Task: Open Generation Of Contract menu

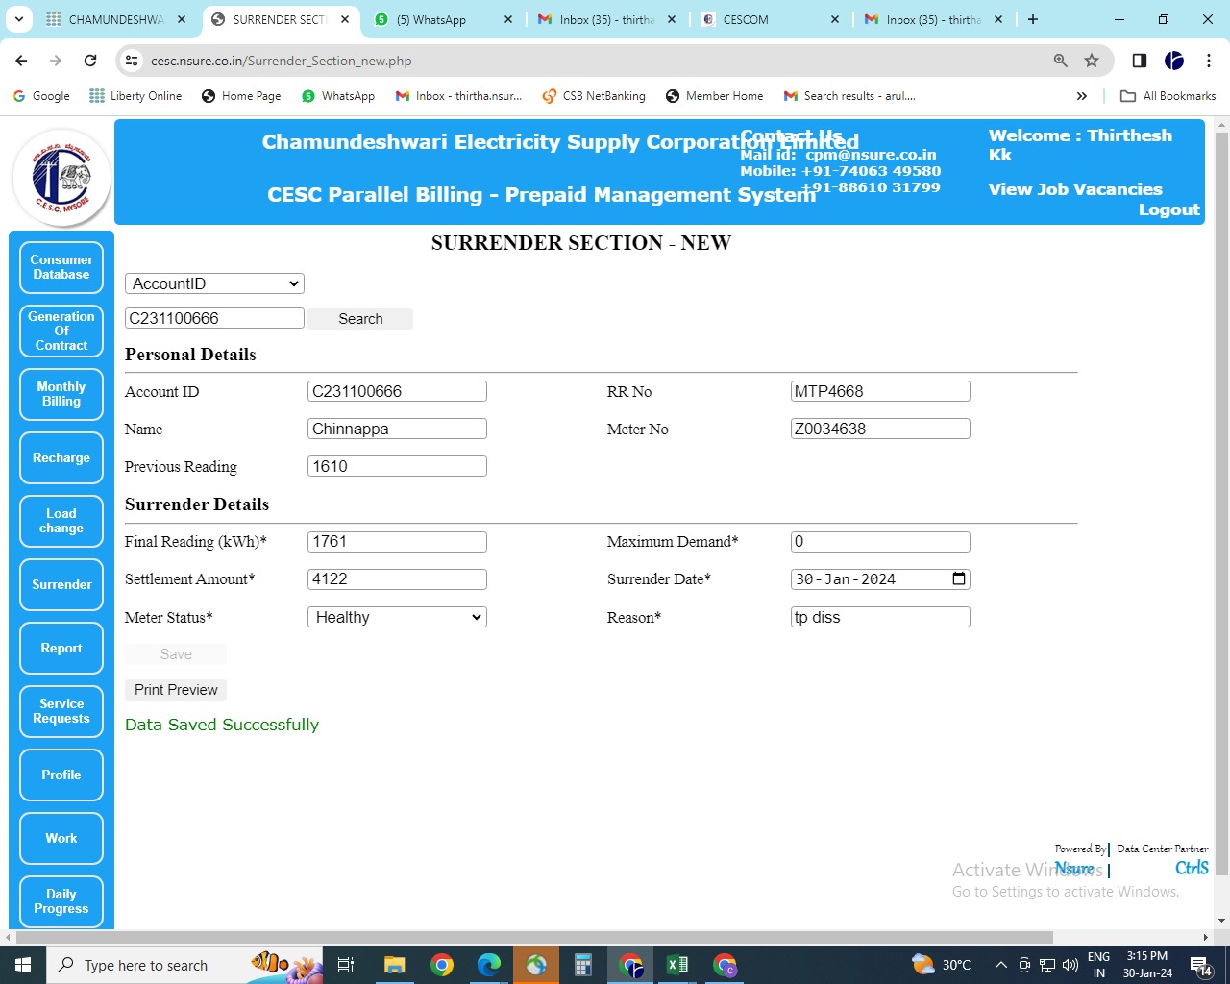Action: (61, 331)
